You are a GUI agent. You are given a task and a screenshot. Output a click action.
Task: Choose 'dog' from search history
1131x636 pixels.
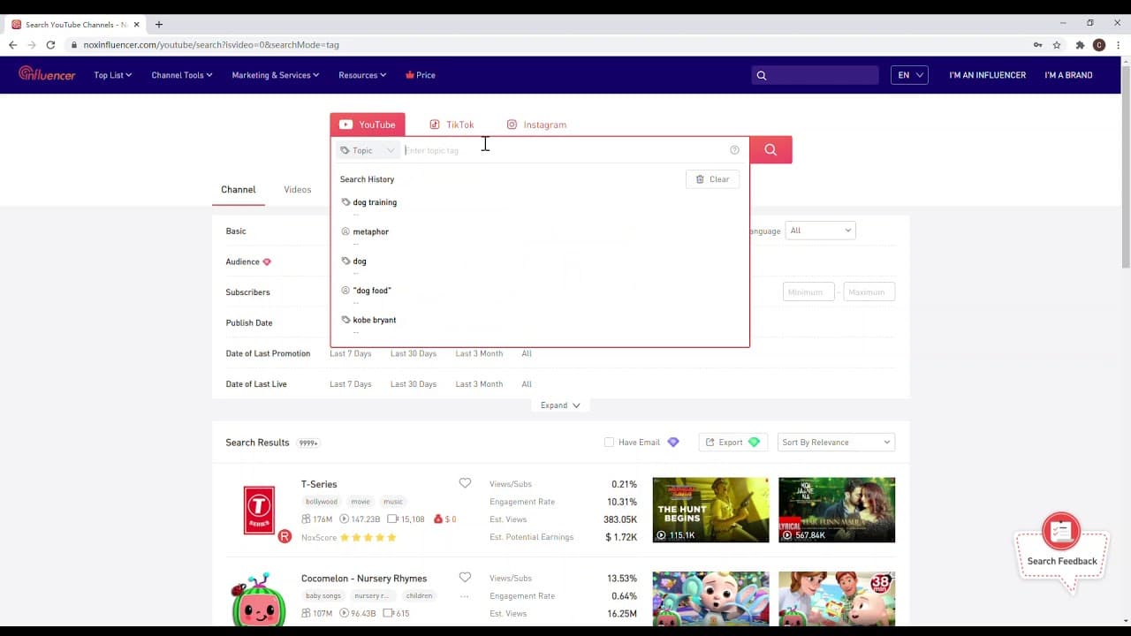tap(360, 261)
